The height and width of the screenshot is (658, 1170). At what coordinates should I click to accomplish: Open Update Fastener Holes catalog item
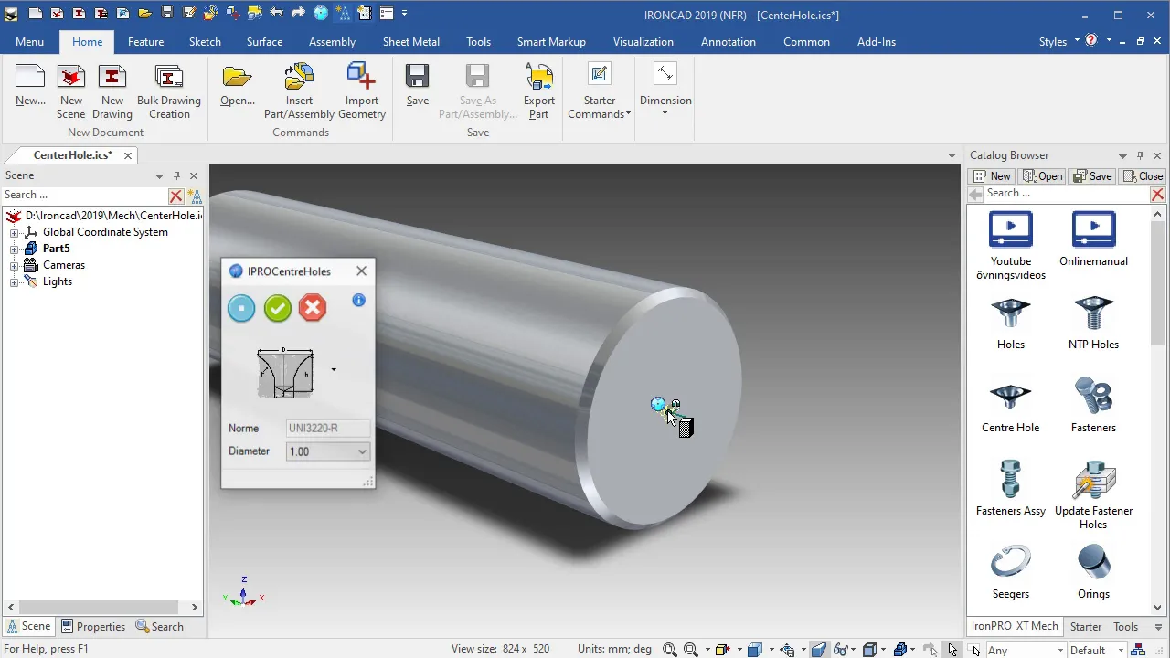click(x=1093, y=495)
